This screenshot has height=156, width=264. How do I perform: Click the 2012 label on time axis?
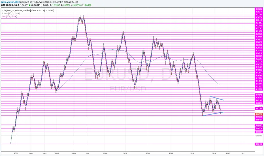[171, 153]
